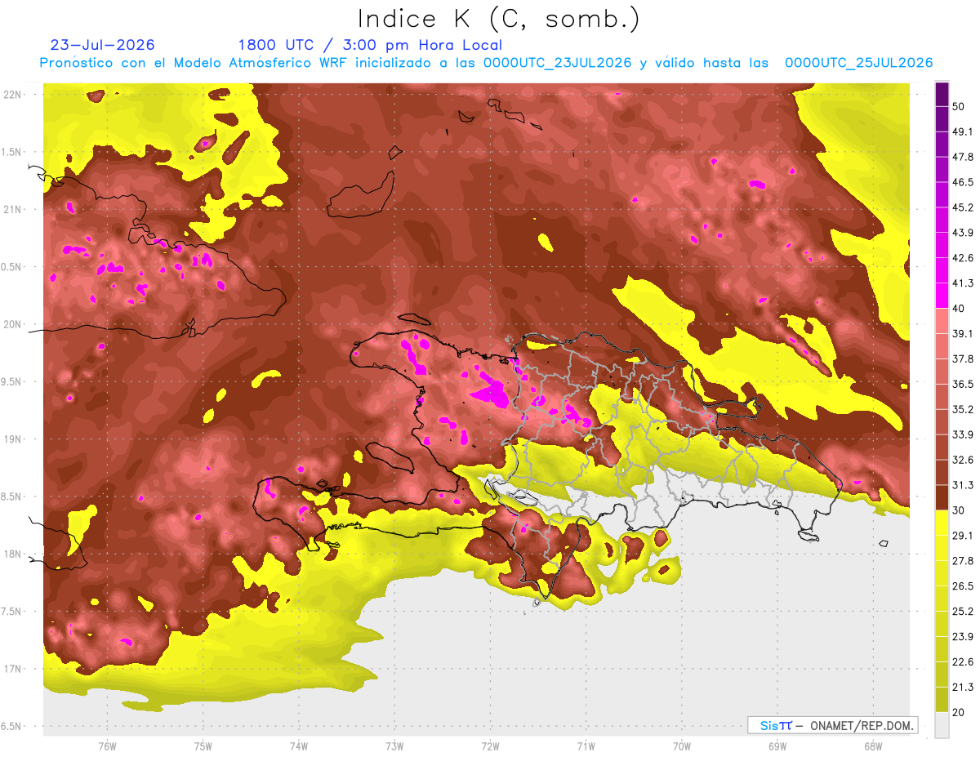Click the color scale value "21.3"
Image resolution: width=980 pixels, height=757 pixels.
963,687
